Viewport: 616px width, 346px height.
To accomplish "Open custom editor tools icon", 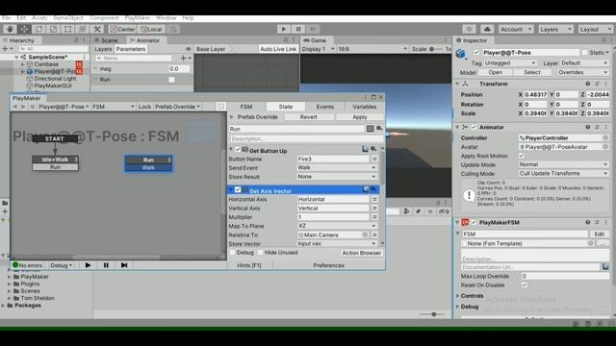I will [97, 29].
